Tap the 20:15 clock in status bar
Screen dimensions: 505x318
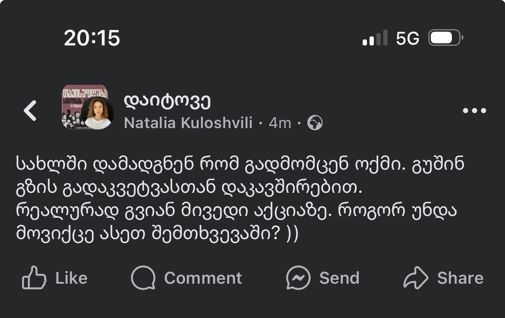click(92, 39)
